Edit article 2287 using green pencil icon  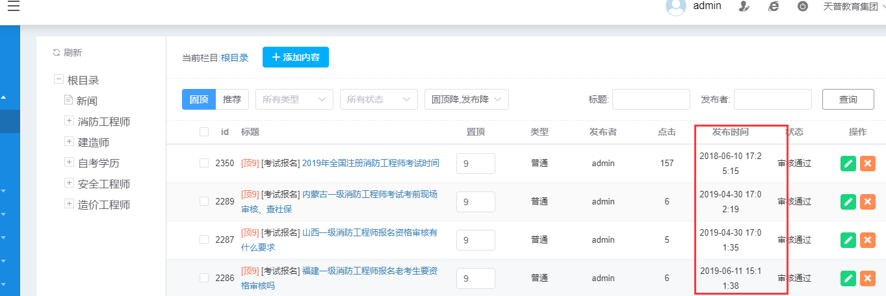[x=848, y=240]
